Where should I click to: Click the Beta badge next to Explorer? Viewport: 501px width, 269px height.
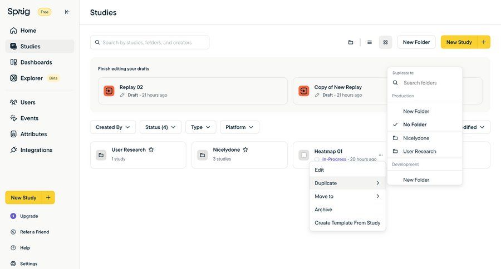pos(53,78)
